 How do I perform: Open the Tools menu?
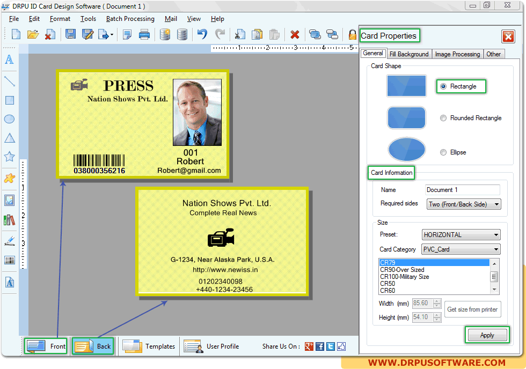click(x=88, y=19)
